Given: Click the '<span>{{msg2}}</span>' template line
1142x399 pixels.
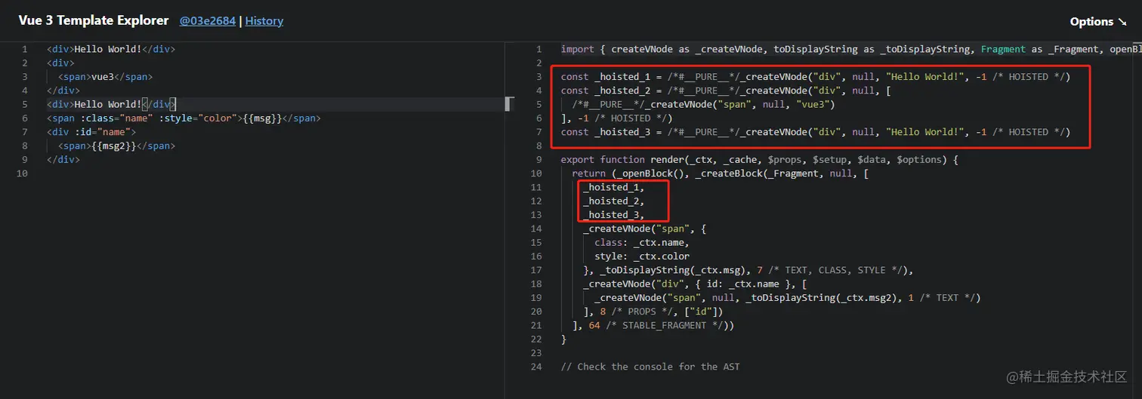Looking at the screenshot, I should [116, 146].
